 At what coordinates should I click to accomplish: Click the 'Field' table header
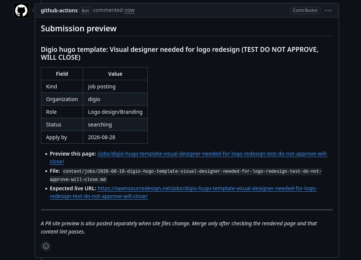click(x=62, y=74)
